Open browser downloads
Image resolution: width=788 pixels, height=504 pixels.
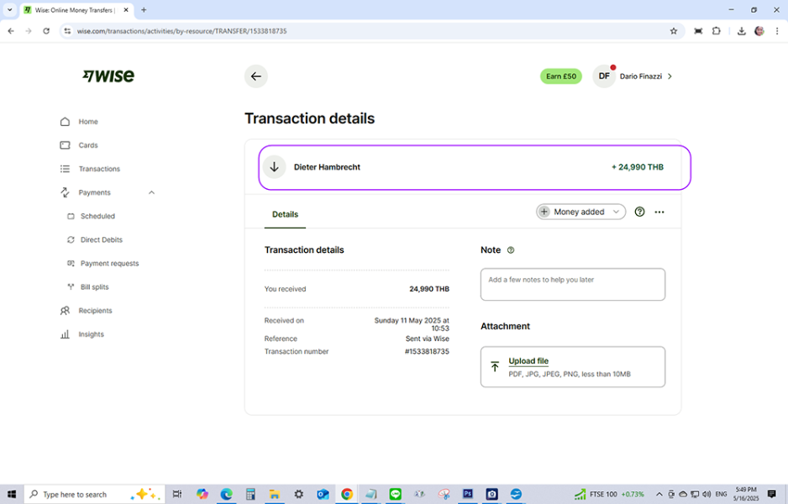(741, 31)
